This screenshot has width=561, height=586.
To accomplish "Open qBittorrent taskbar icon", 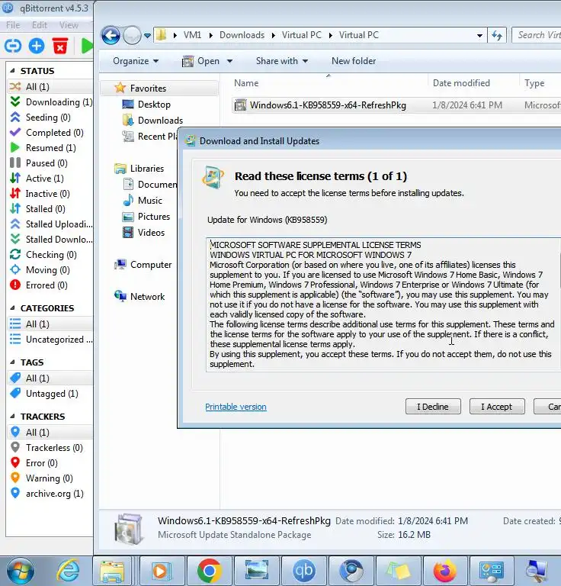I will [x=304, y=571].
